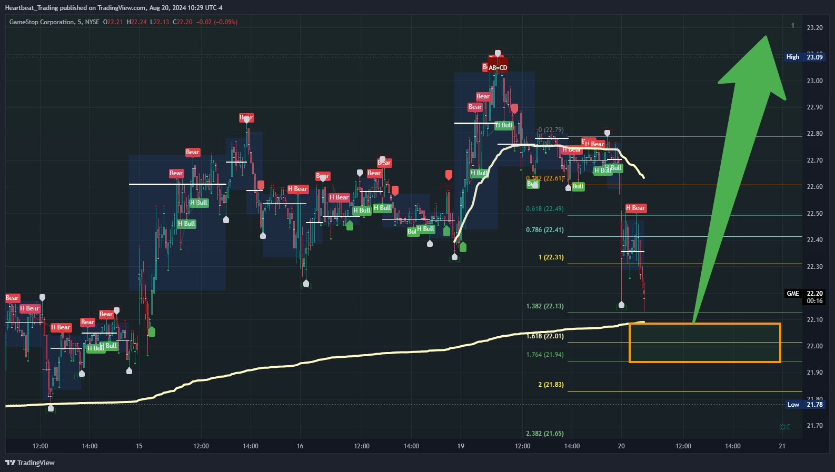Click the Fibonacci 2.382 (21.65) level label
This screenshot has width=835, height=472.
click(544, 434)
